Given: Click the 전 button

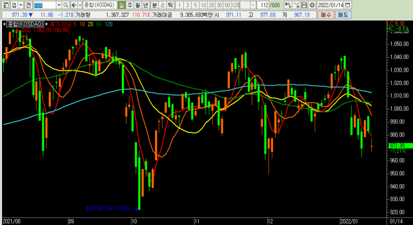Looking at the screenshot, I should 29,5.
